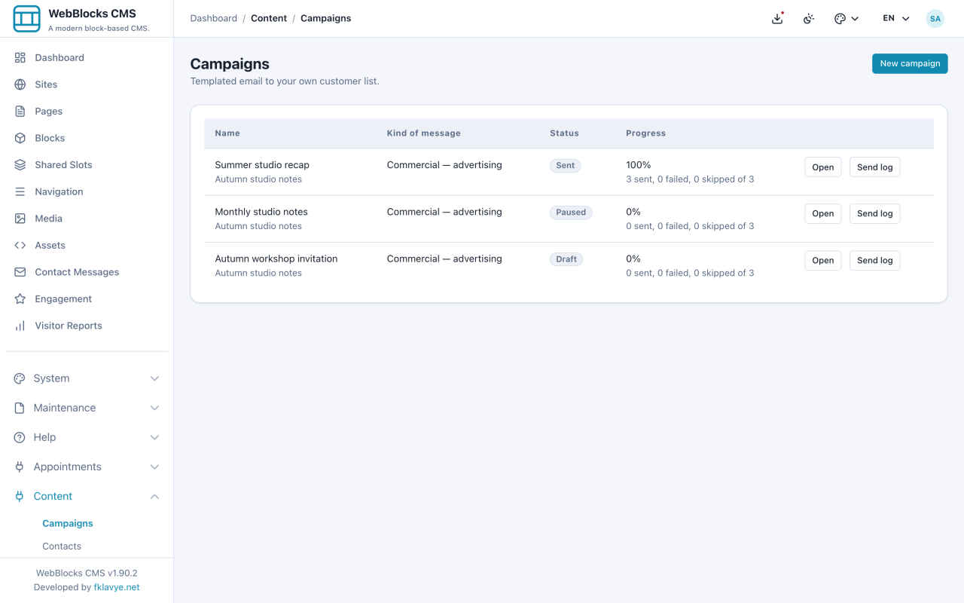Click the Blocks cube icon
This screenshot has width=964, height=603.
(20, 138)
